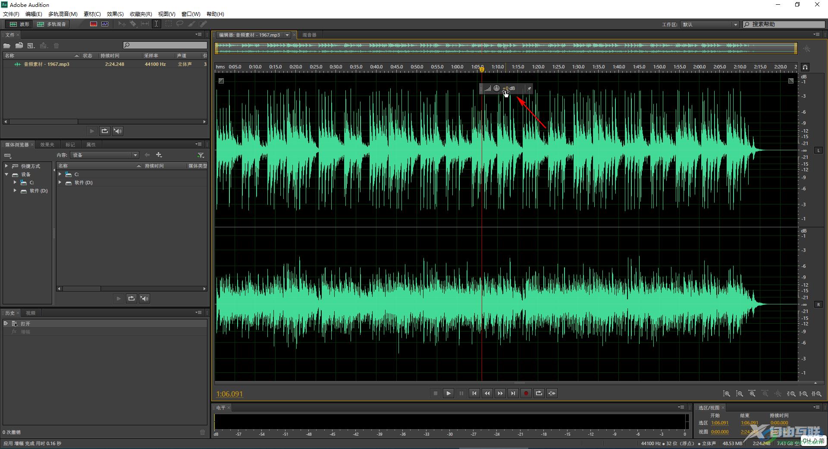This screenshot has width=828, height=449.
Task: Open the 内容 设备 dropdown
Action: (105, 155)
